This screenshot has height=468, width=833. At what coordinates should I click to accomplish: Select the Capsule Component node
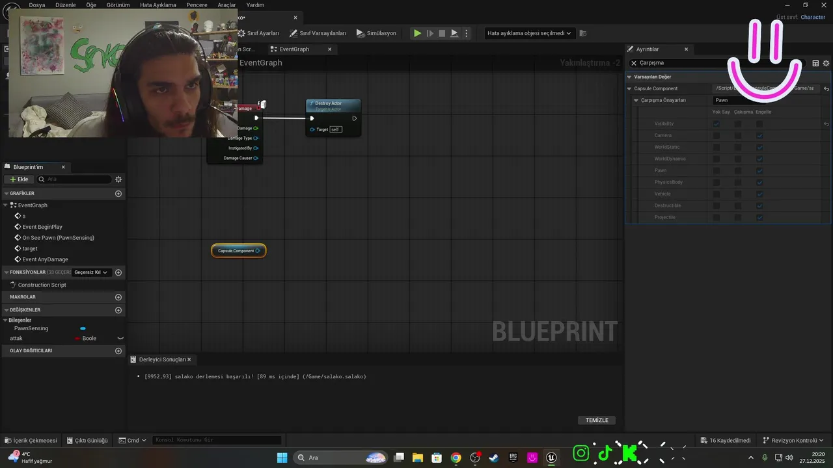click(238, 251)
